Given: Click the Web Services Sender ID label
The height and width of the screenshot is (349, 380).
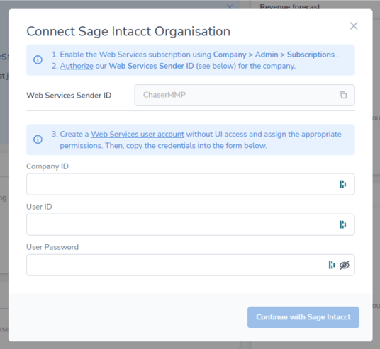Looking at the screenshot, I should [x=69, y=96].
